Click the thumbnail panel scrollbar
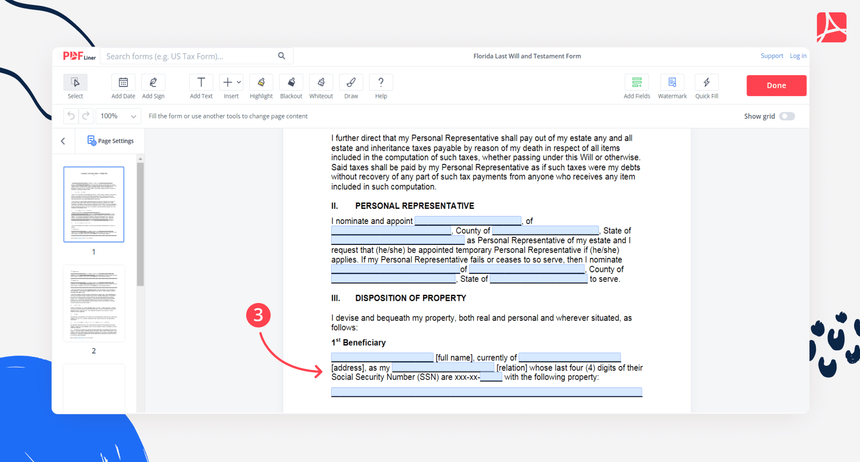Image resolution: width=860 pixels, height=462 pixels. pyautogui.click(x=140, y=224)
